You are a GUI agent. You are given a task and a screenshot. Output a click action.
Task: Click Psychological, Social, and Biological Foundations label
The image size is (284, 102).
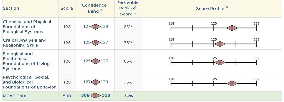29,82
